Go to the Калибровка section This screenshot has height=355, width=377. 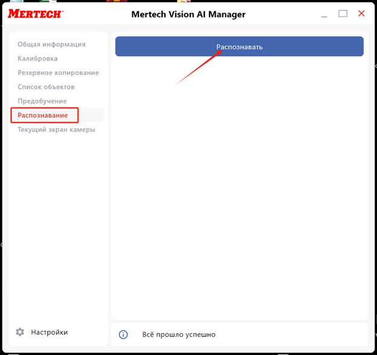click(37, 59)
